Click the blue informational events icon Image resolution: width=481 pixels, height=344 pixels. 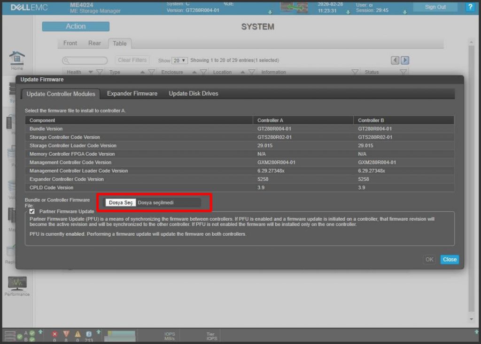[x=89, y=334]
